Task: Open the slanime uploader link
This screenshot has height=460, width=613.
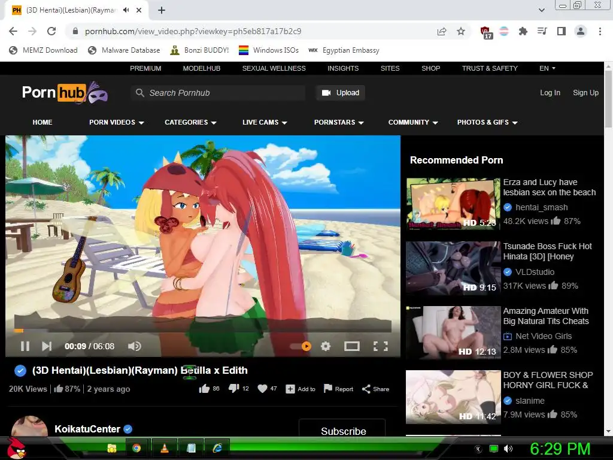Action: (x=530, y=401)
